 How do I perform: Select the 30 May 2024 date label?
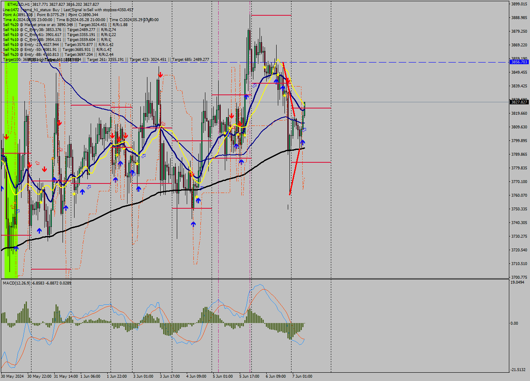[12, 376]
